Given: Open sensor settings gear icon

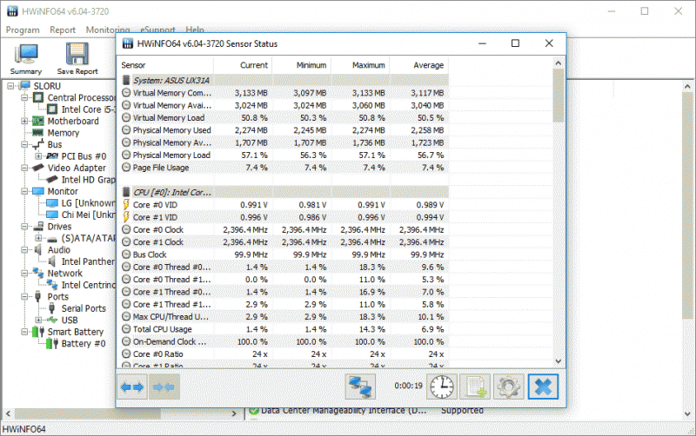Looking at the screenshot, I should click(x=508, y=386).
